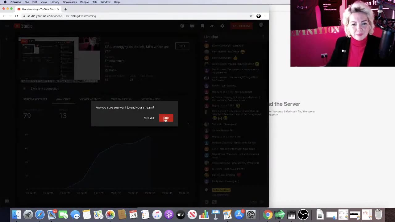Open Numbers from the Dock
The image size is (395, 222).
click(x=204, y=214)
